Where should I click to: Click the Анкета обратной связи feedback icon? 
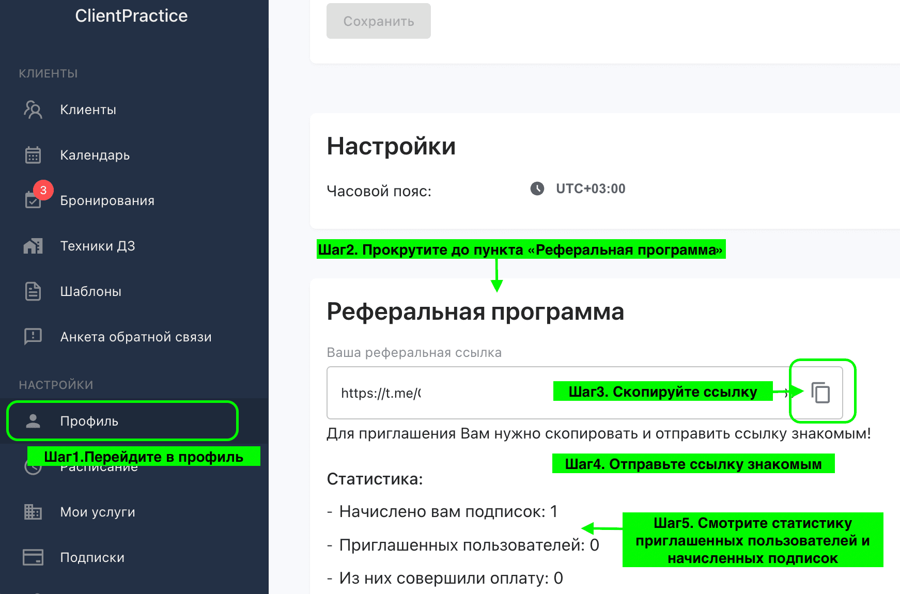tap(33, 337)
